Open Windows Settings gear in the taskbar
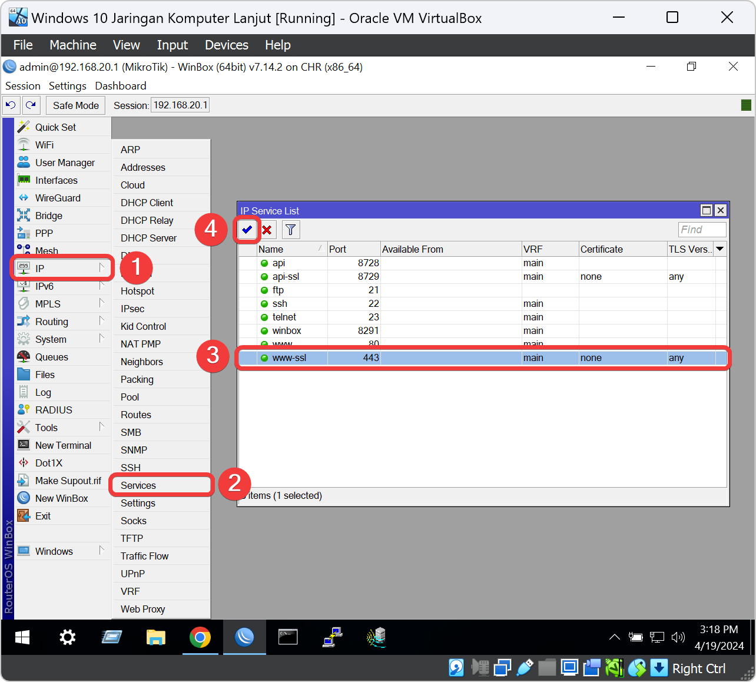This screenshot has width=756, height=682. pyautogui.click(x=68, y=637)
